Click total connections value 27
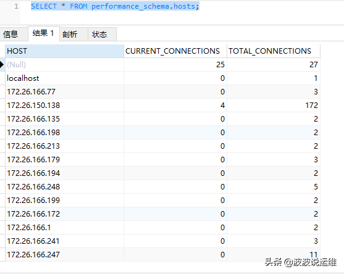 coord(274,65)
